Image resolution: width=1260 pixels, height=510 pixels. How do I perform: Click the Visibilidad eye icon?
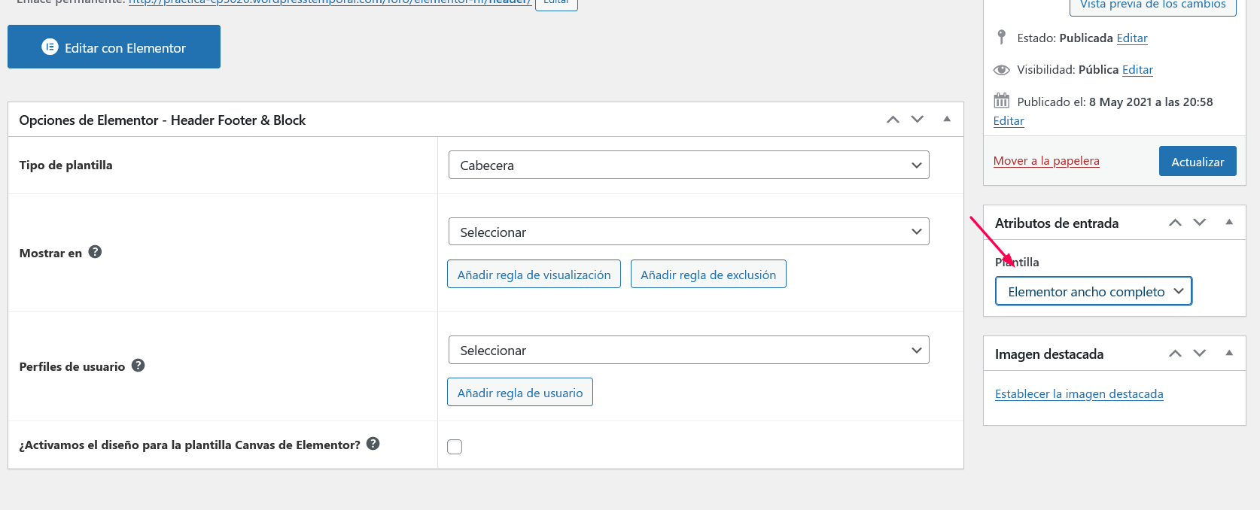click(1001, 70)
